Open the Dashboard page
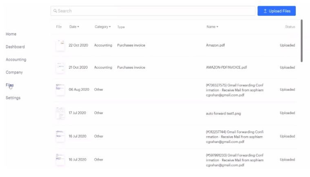The width and height of the screenshot is (310, 177). click(15, 47)
